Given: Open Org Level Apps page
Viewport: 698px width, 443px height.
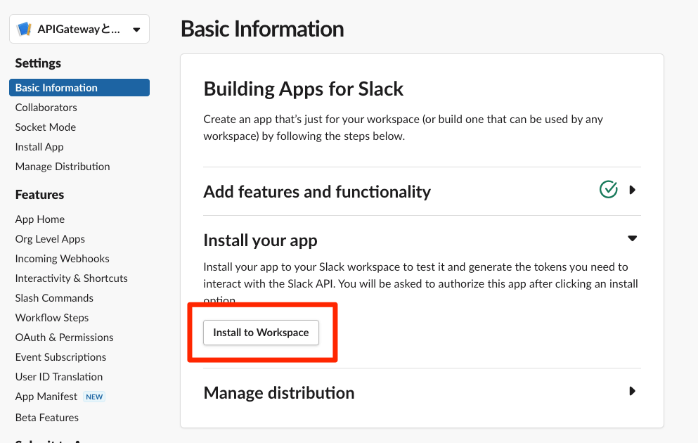Looking at the screenshot, I should pyautogui.click(x=50, y=239).
